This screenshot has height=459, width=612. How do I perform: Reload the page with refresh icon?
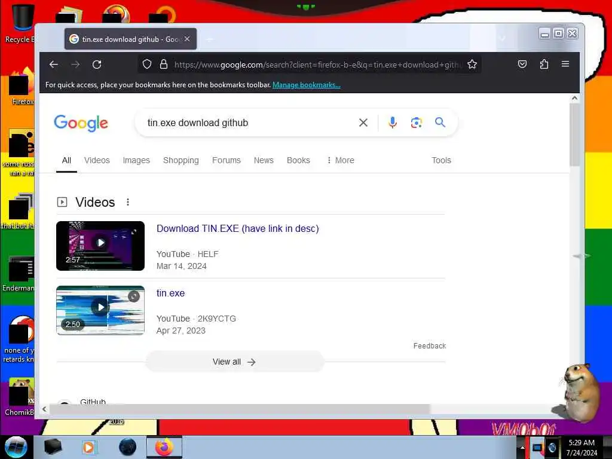[x=97, y=65]
